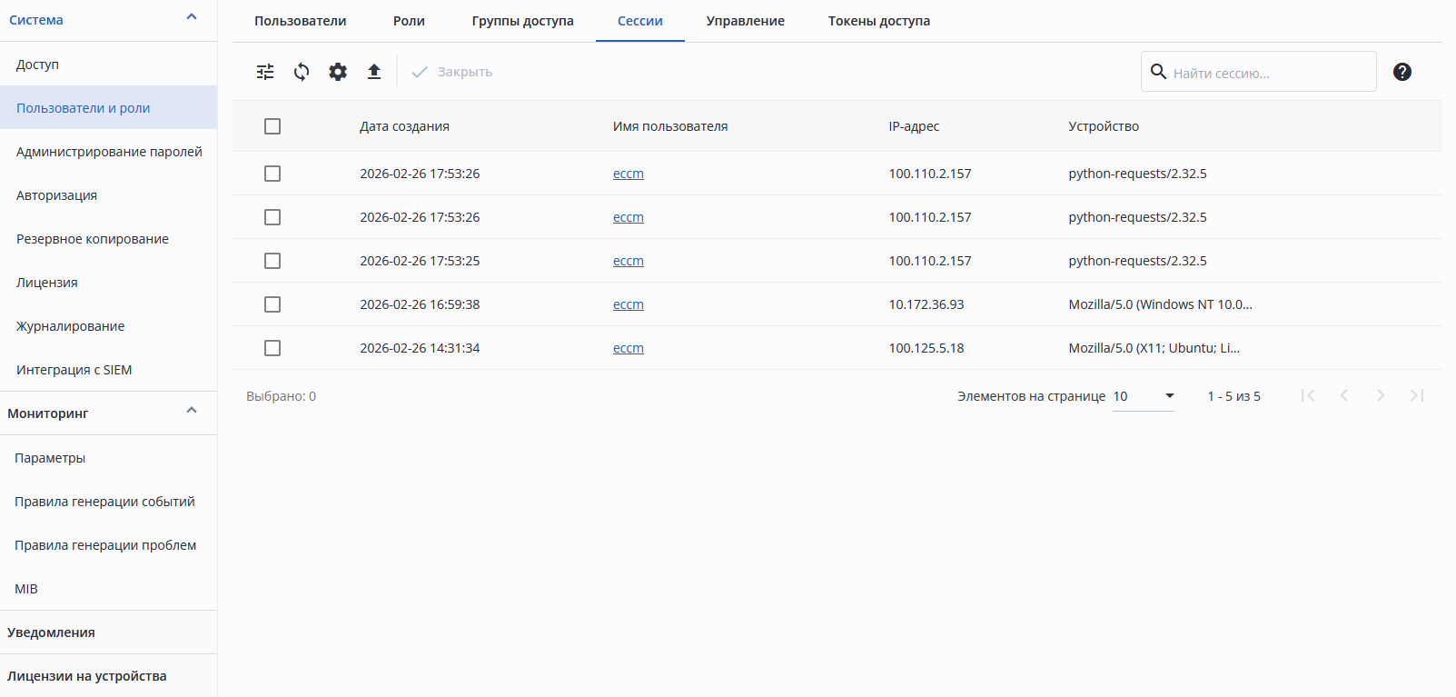The width and height of the screenshot is (1456, 697).
Task: Select the session created at 17:53:25
Action: click(272, 261)
